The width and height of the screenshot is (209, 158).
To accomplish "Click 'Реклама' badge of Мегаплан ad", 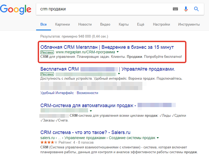I will point(47,52).
